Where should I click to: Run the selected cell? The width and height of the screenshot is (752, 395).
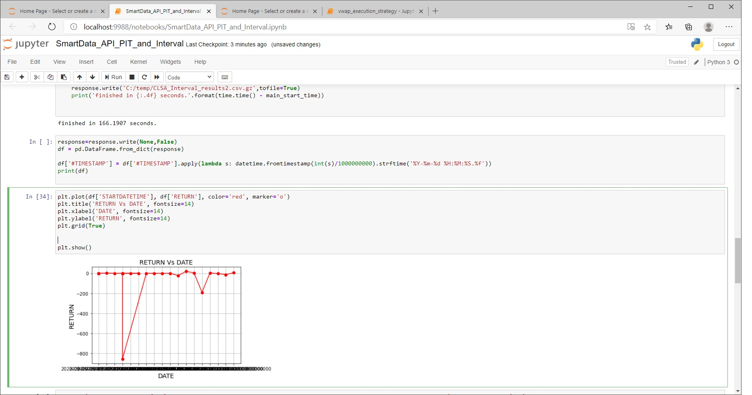click(x=113, y=77)
